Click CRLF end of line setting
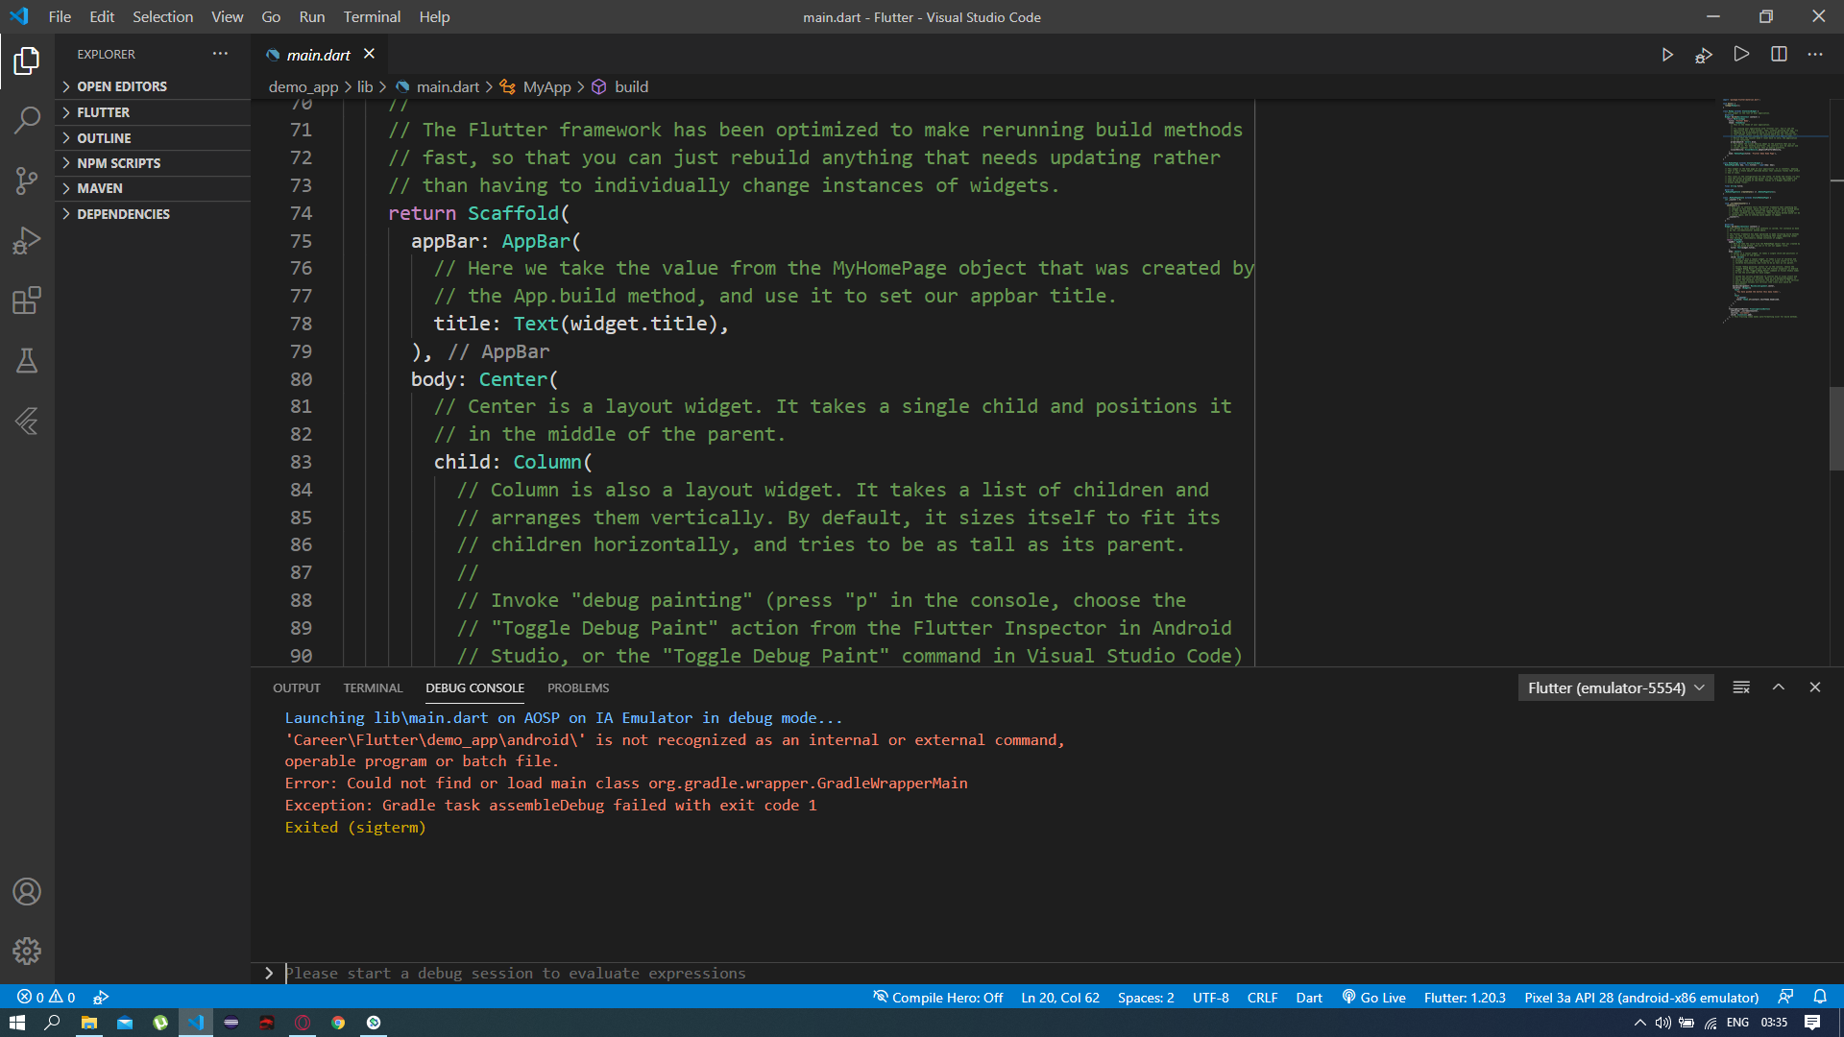The image size is (1844, 1037). pyautogui.click(x=1262, y=997)
